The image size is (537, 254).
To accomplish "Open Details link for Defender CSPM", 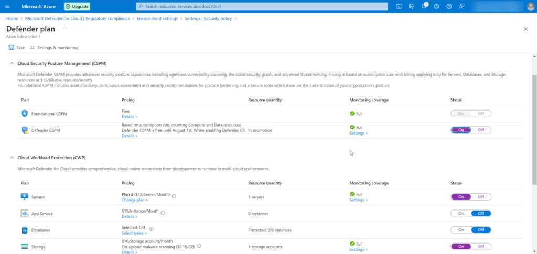I will (x=130, y=136).
